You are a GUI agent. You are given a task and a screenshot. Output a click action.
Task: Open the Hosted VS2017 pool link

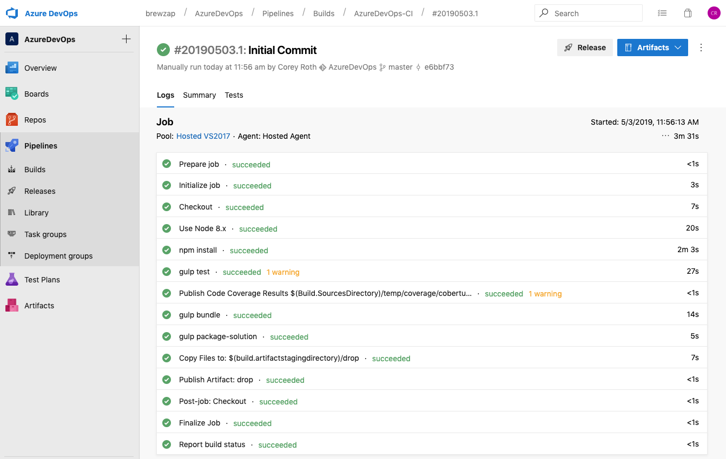coord(203,136)
